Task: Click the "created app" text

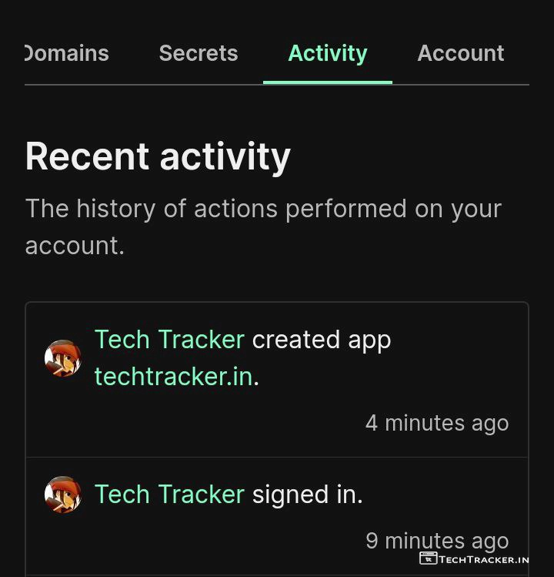Action: click(322, 340)
